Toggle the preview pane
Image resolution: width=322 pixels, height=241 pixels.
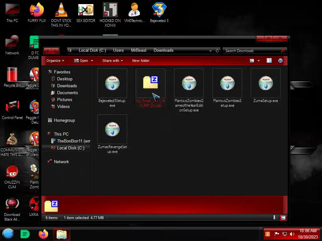click(269, 61)
